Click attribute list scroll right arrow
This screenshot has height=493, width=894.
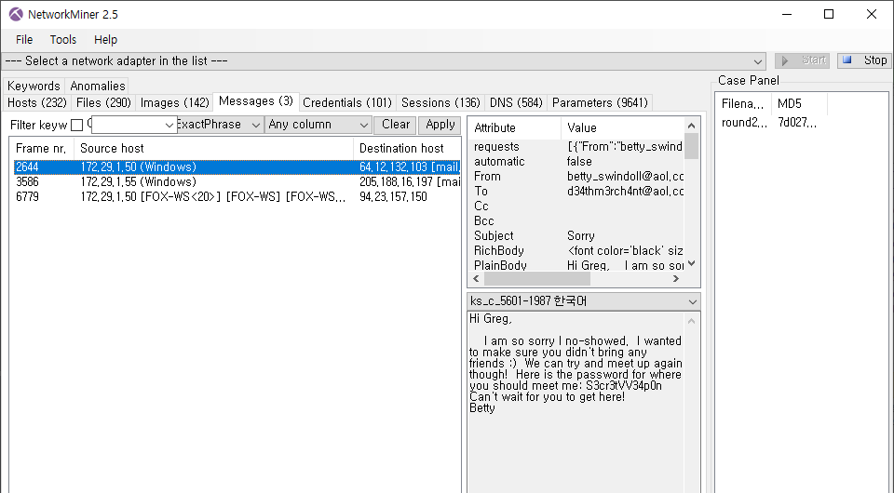(x=676, y=278)
